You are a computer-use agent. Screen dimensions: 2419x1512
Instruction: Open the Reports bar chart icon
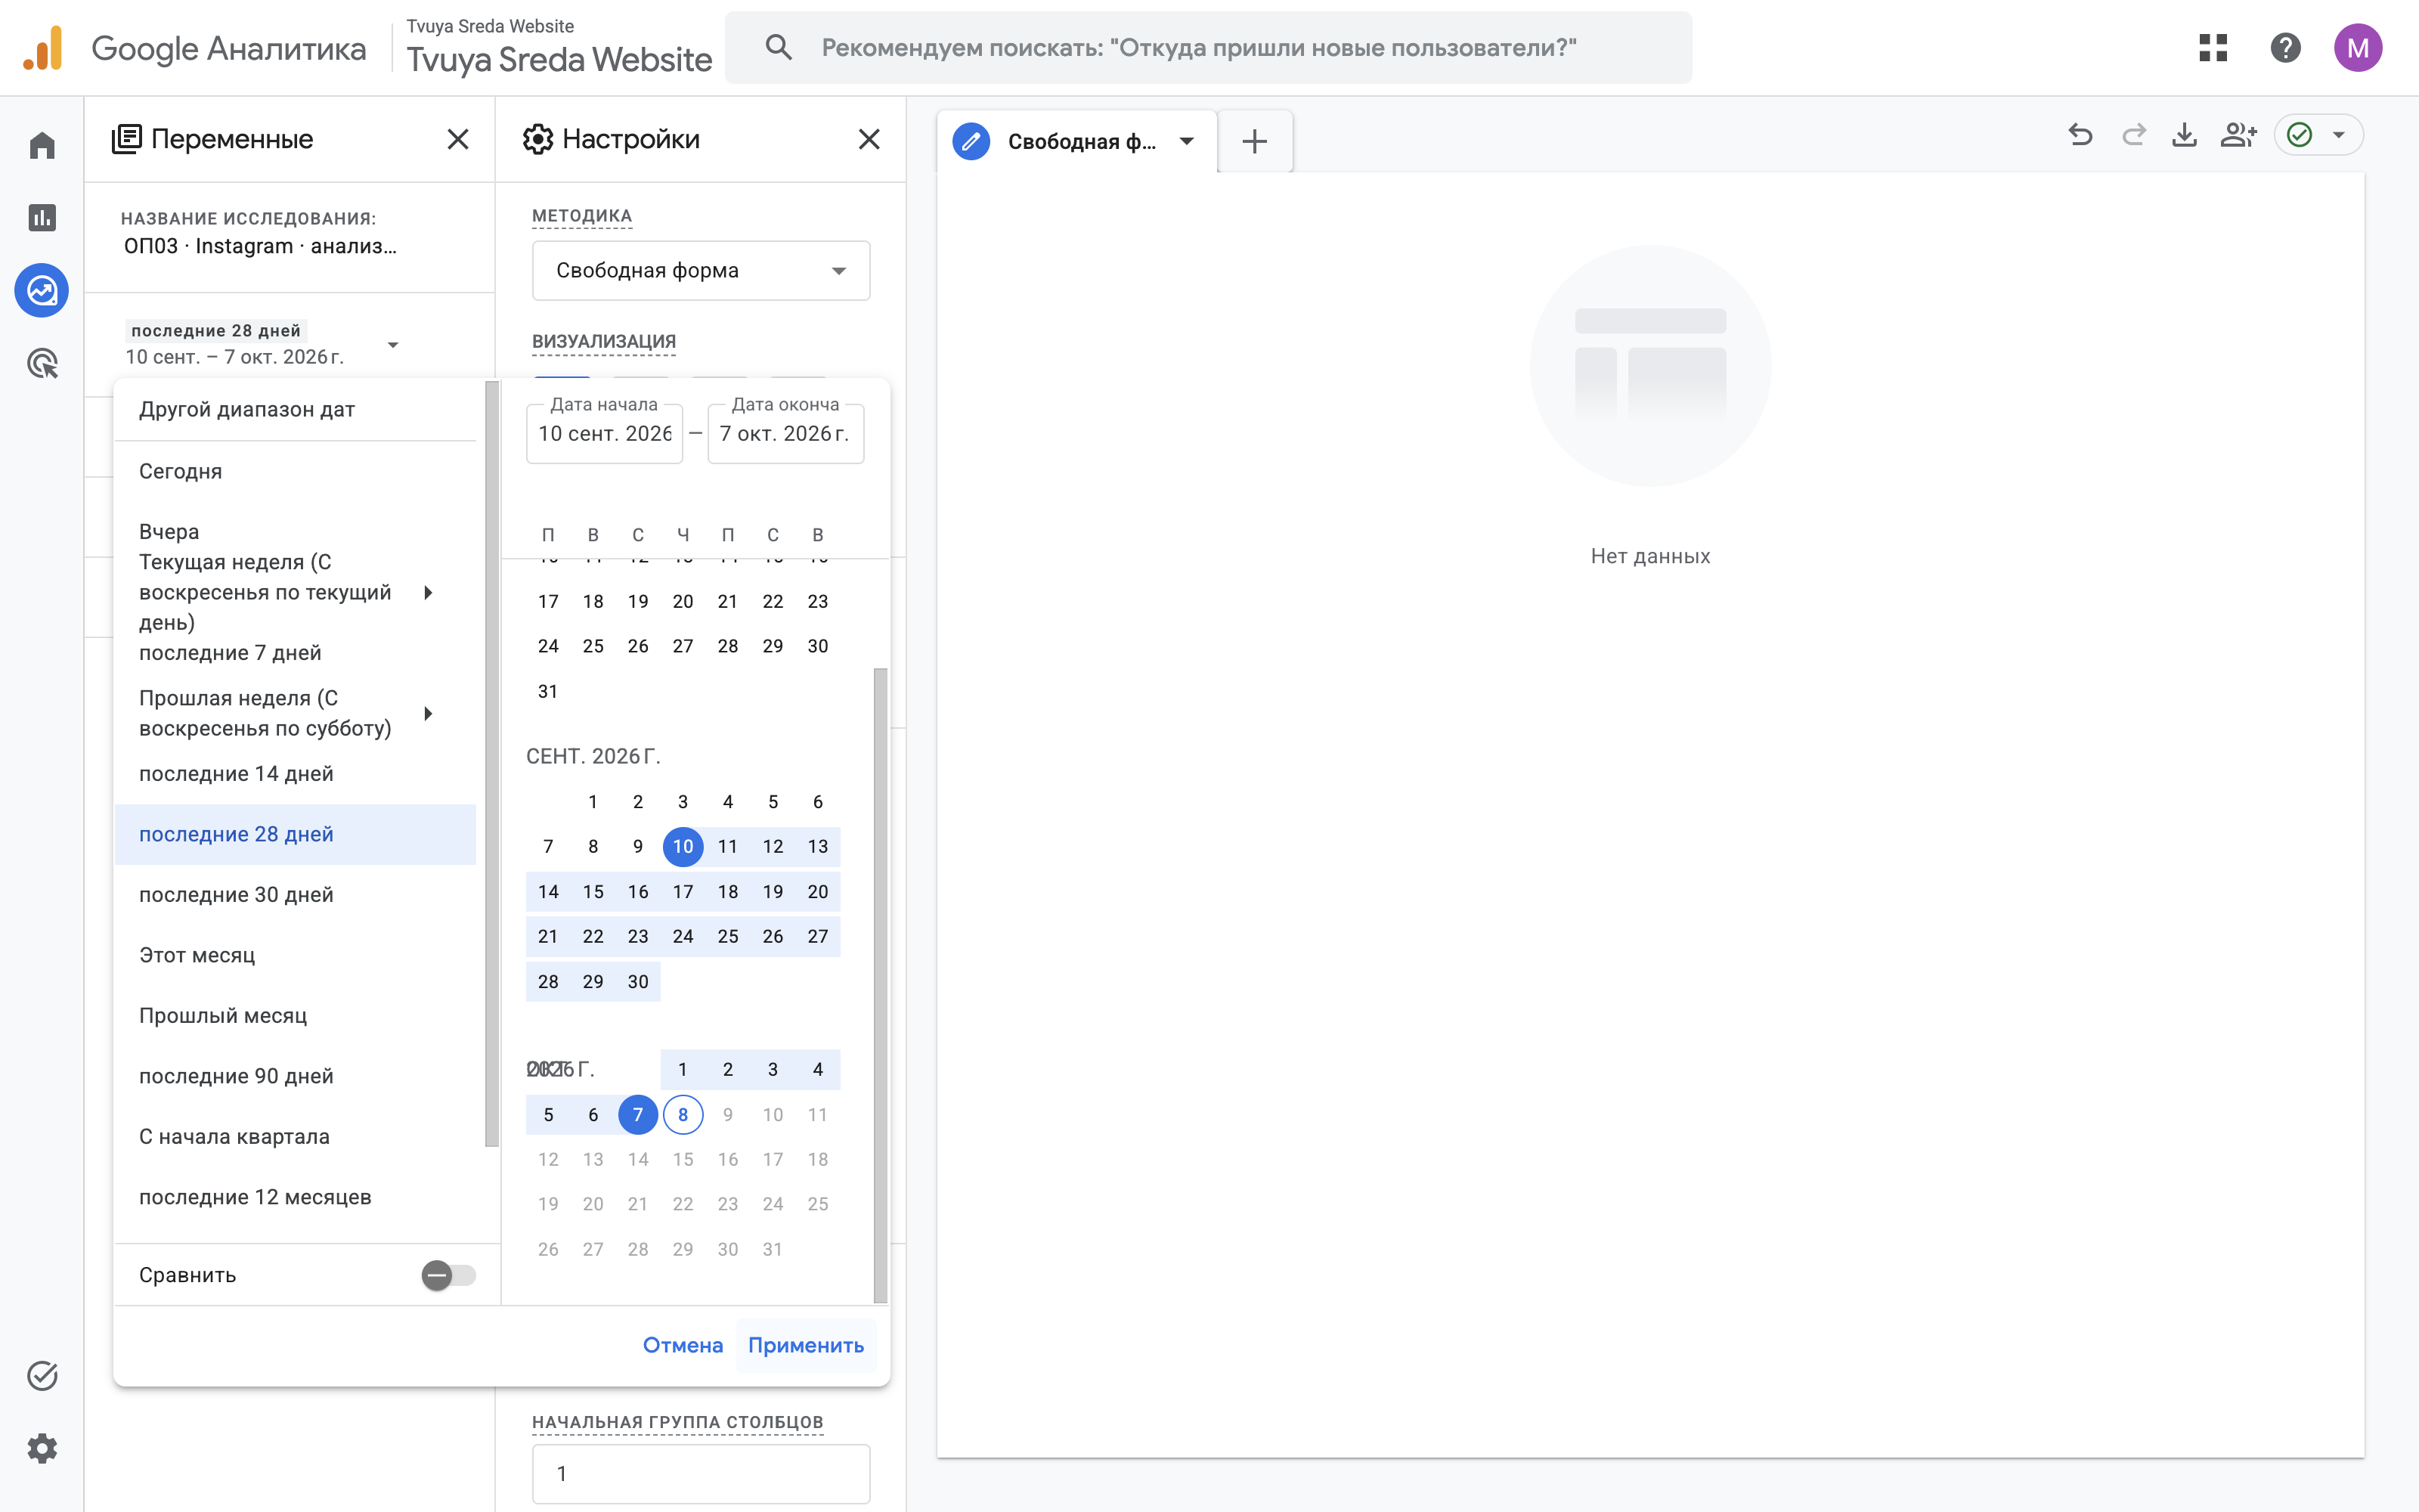(x=42, y=217)
